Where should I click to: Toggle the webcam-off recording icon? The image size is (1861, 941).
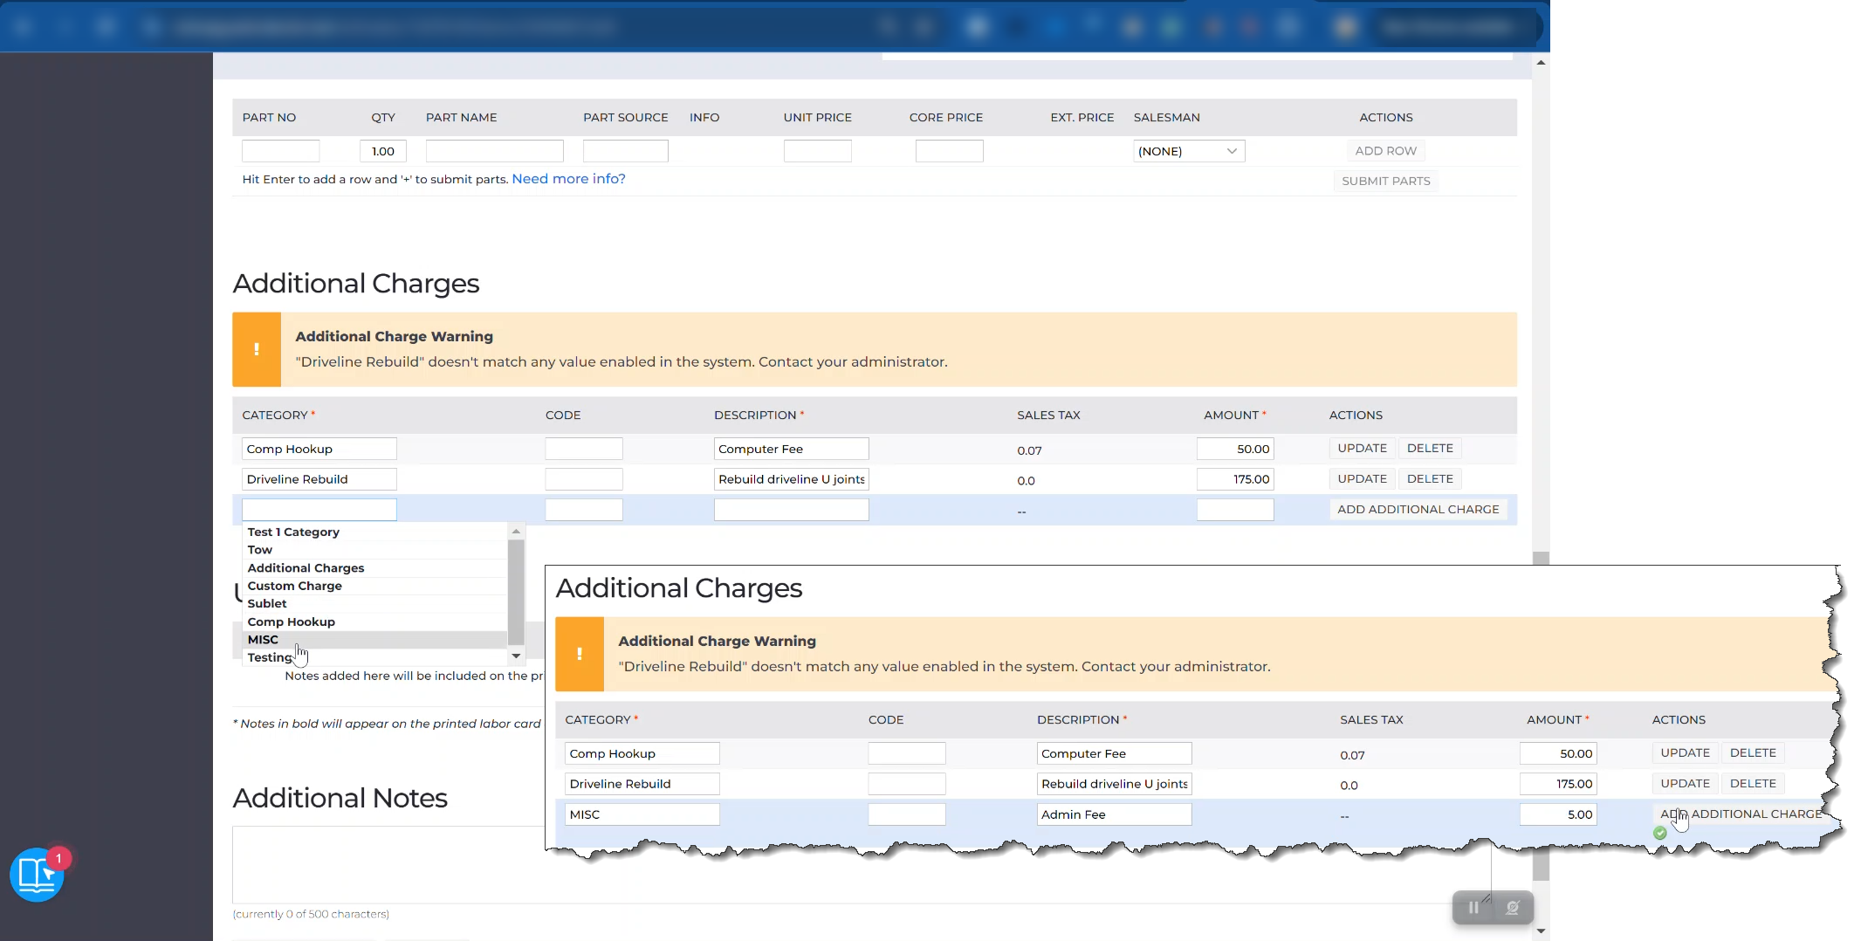tap(1513, 908)
